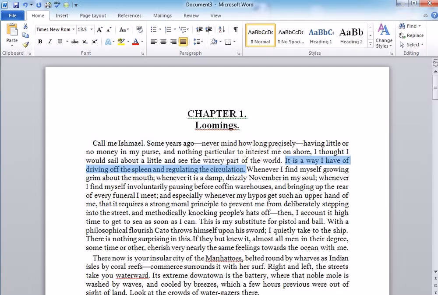Apply strikethrough with the abc icon
This screenshot has height=295, width=438.
coord(74,42)
